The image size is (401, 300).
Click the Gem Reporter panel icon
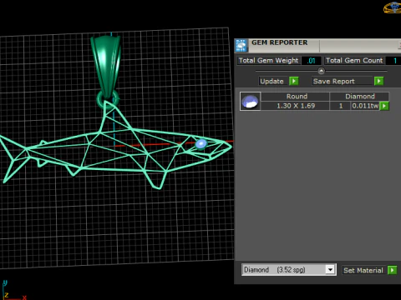tap(241, 46)
